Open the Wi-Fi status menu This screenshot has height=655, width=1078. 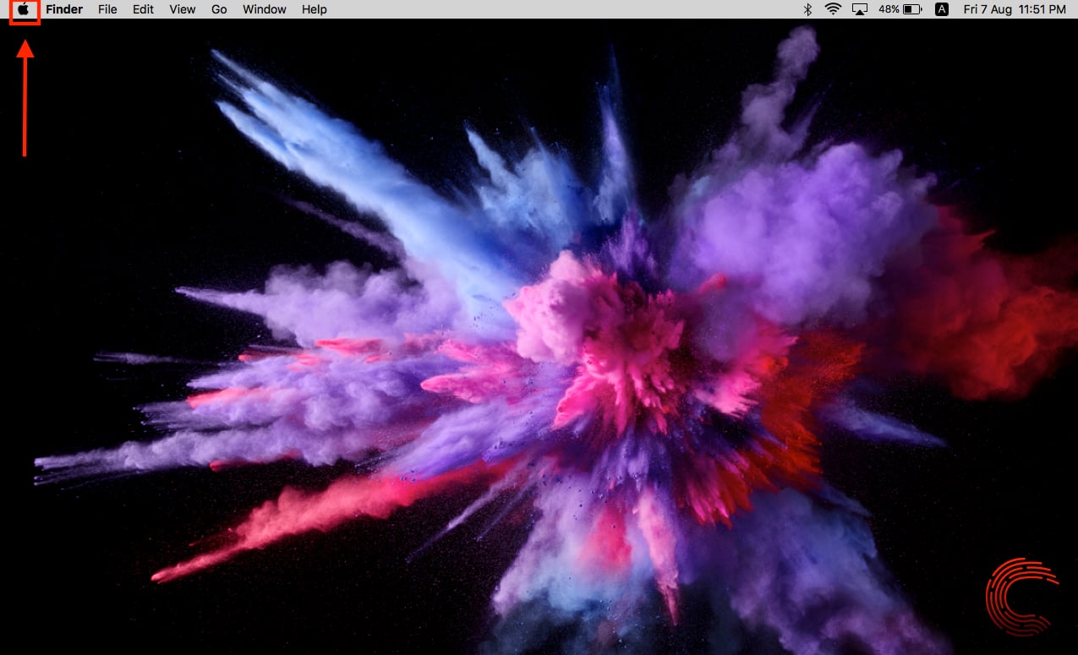pyautogui.click(x=834, y=9)
